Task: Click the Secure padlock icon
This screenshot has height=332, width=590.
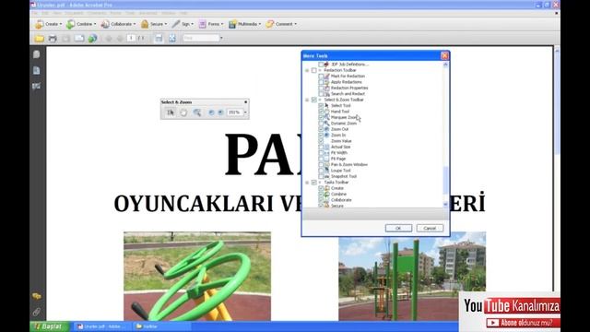Action: coord(145,24)
